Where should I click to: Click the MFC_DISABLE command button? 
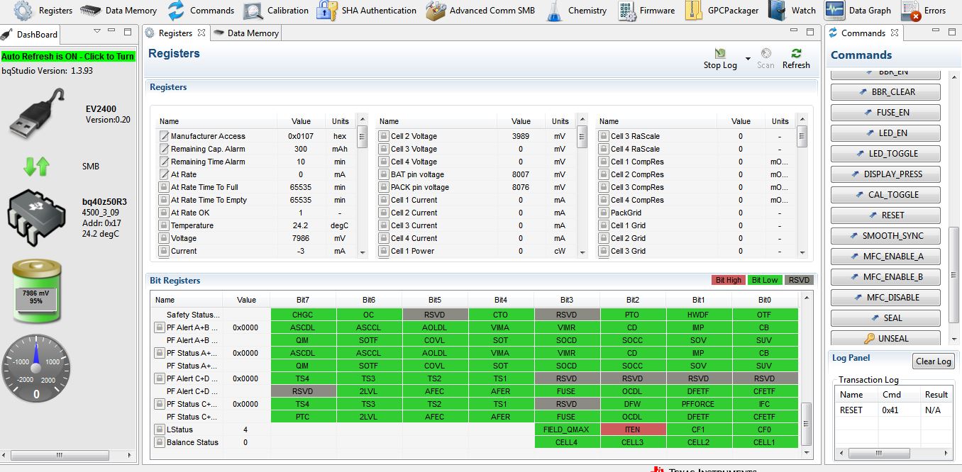(886, 298)
